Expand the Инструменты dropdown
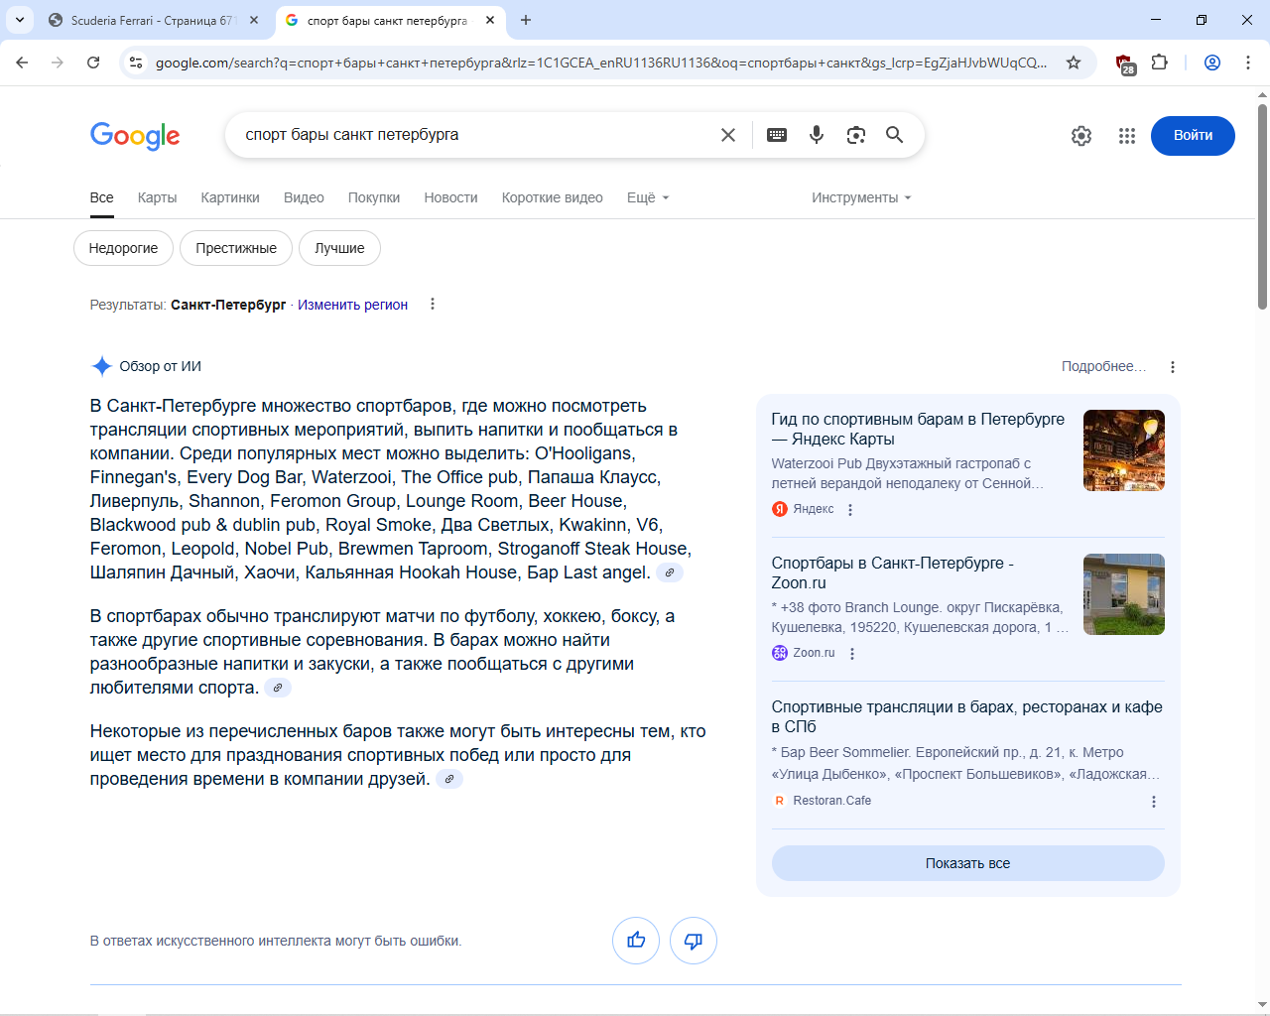The height and width of the screenshot is (1016, 1270). pos(861,197)
